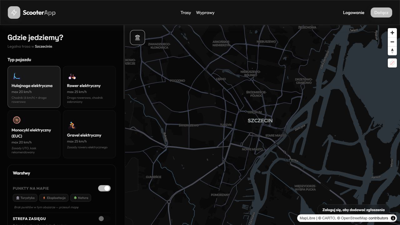
Task: Click the tree icon in the Natura chip
Action: [75, 198]
